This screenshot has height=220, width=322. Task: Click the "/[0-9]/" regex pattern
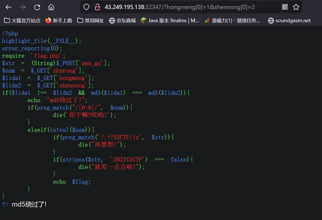(x=86, y=107)
